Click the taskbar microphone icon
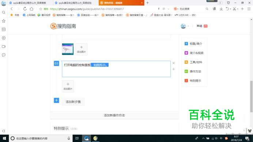Screen dimensions: 253x142 [x=69, y=138]
